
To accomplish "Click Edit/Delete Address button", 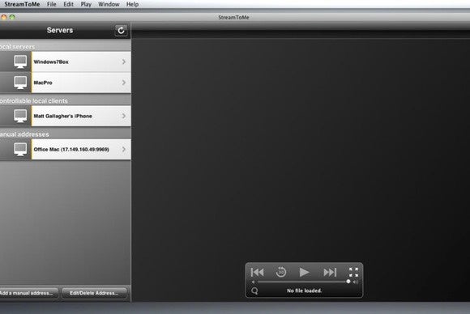I will [x=94, y=293].
